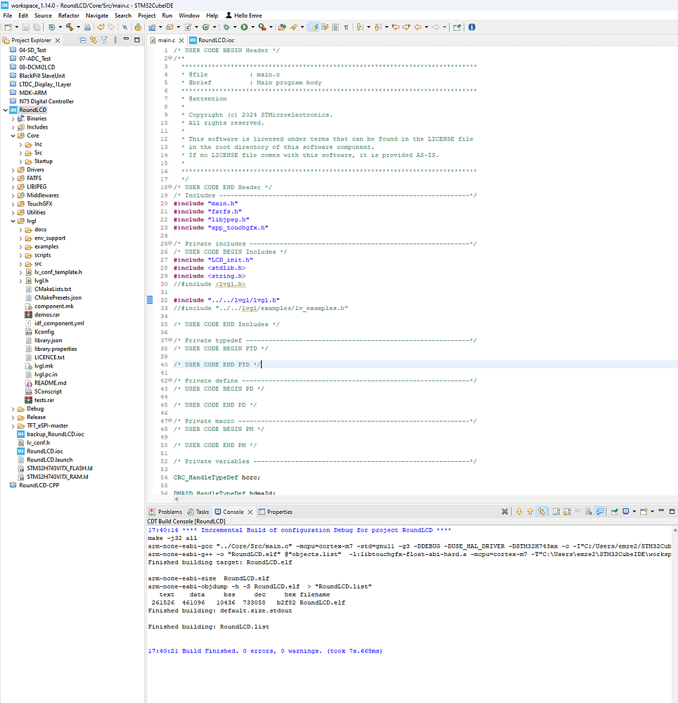678x703 pixels.
Task: Expand the Drivers folder in Project Explorer
Action: click(13, 169)
